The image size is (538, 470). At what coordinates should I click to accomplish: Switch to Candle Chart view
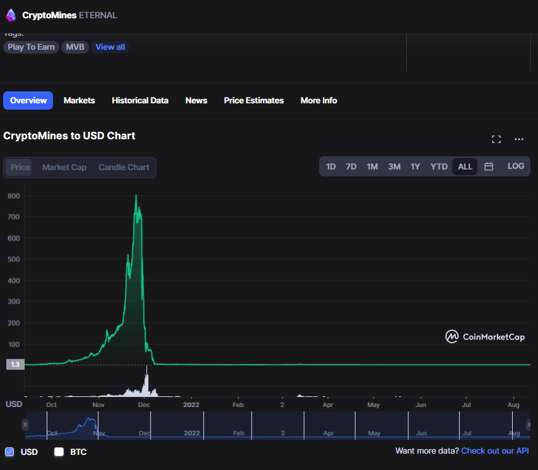point(124,168)
